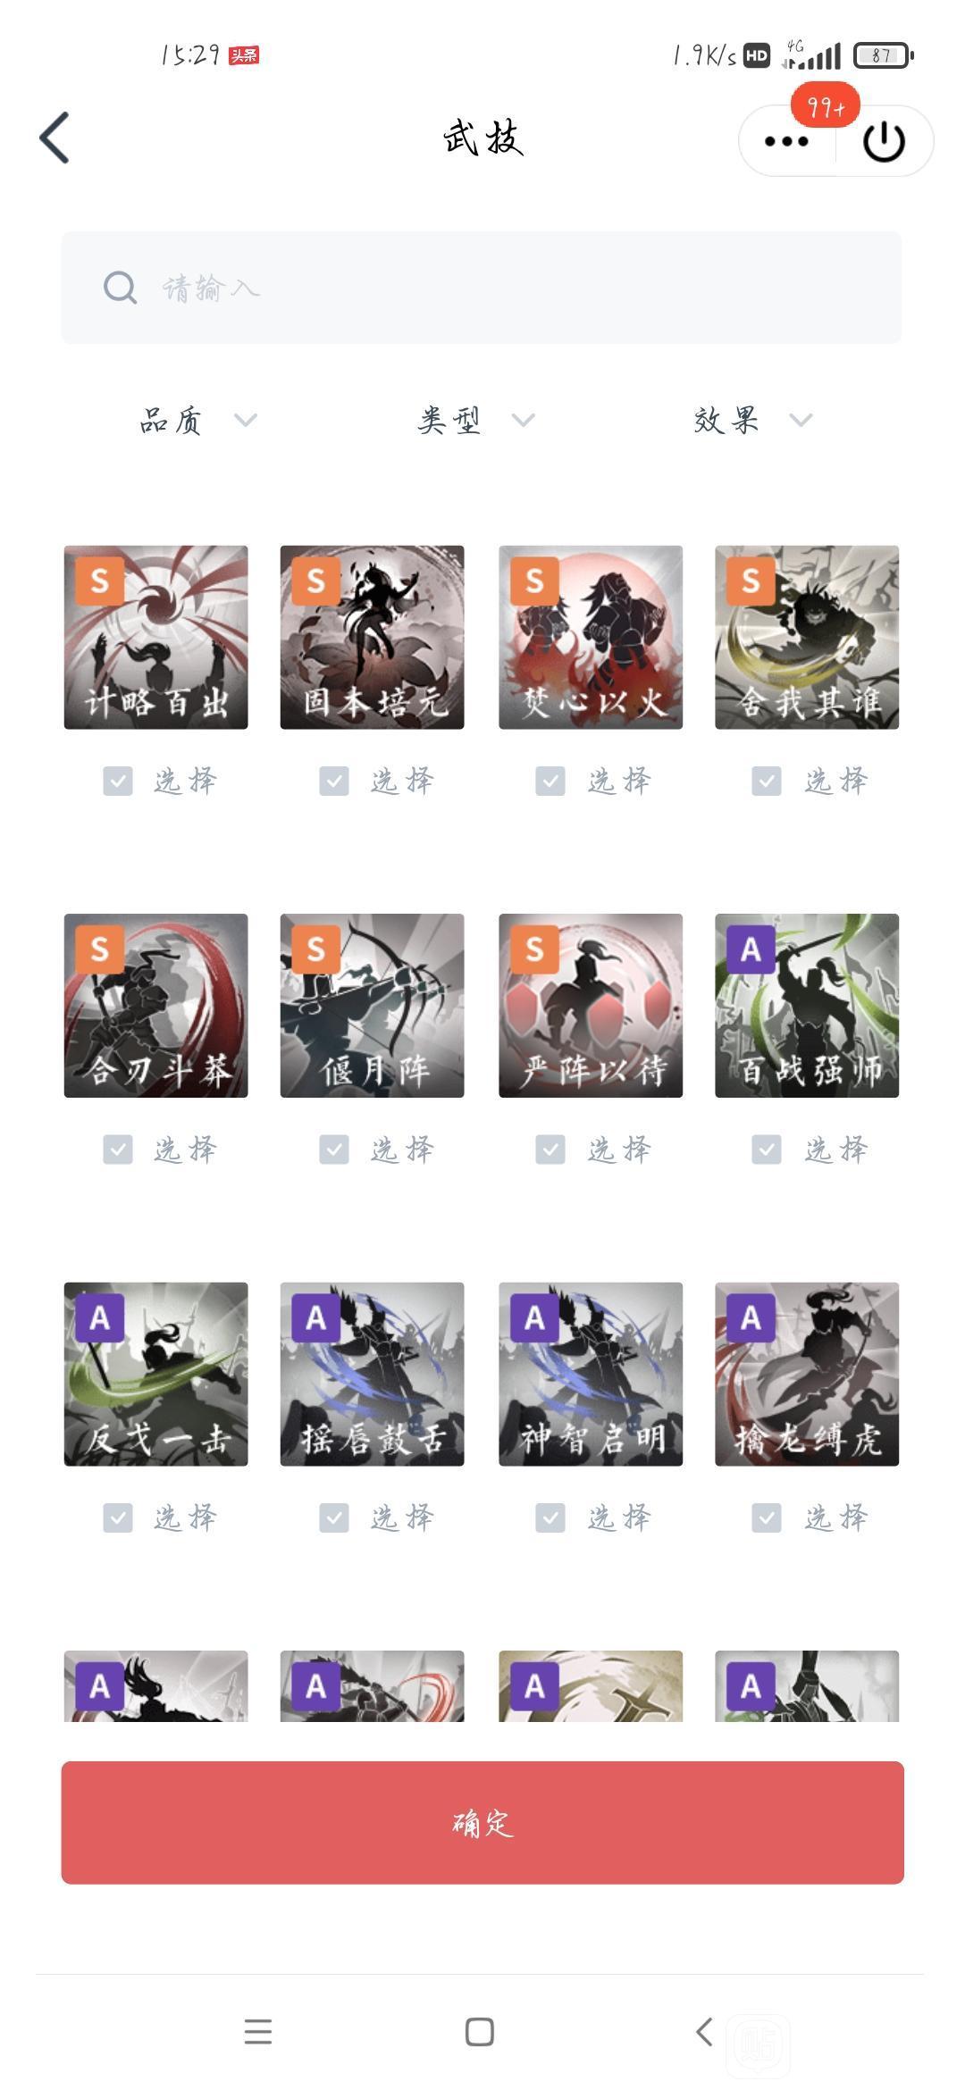This screenshot has width=965, height=2090.
Task: Click the 请输入 search field
Action: (482, 288)
